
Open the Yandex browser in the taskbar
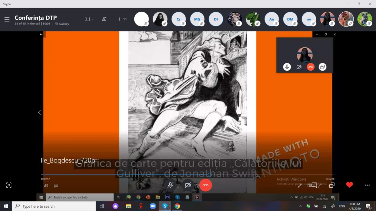point(141,206)
